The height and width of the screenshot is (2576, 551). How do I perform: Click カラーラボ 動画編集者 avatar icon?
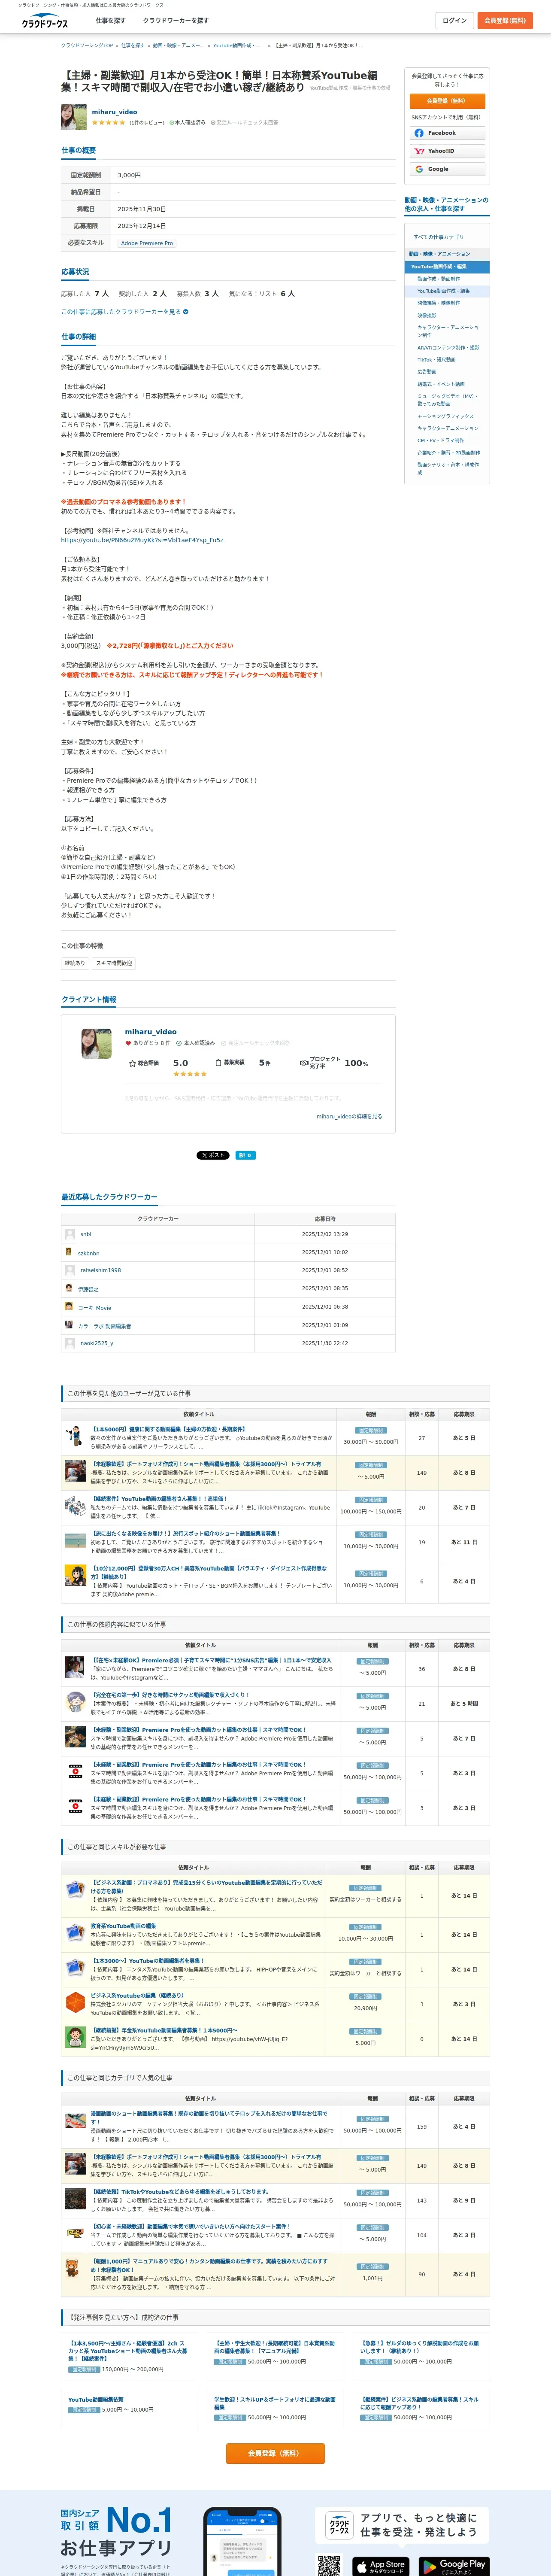tap(69, 1325)
